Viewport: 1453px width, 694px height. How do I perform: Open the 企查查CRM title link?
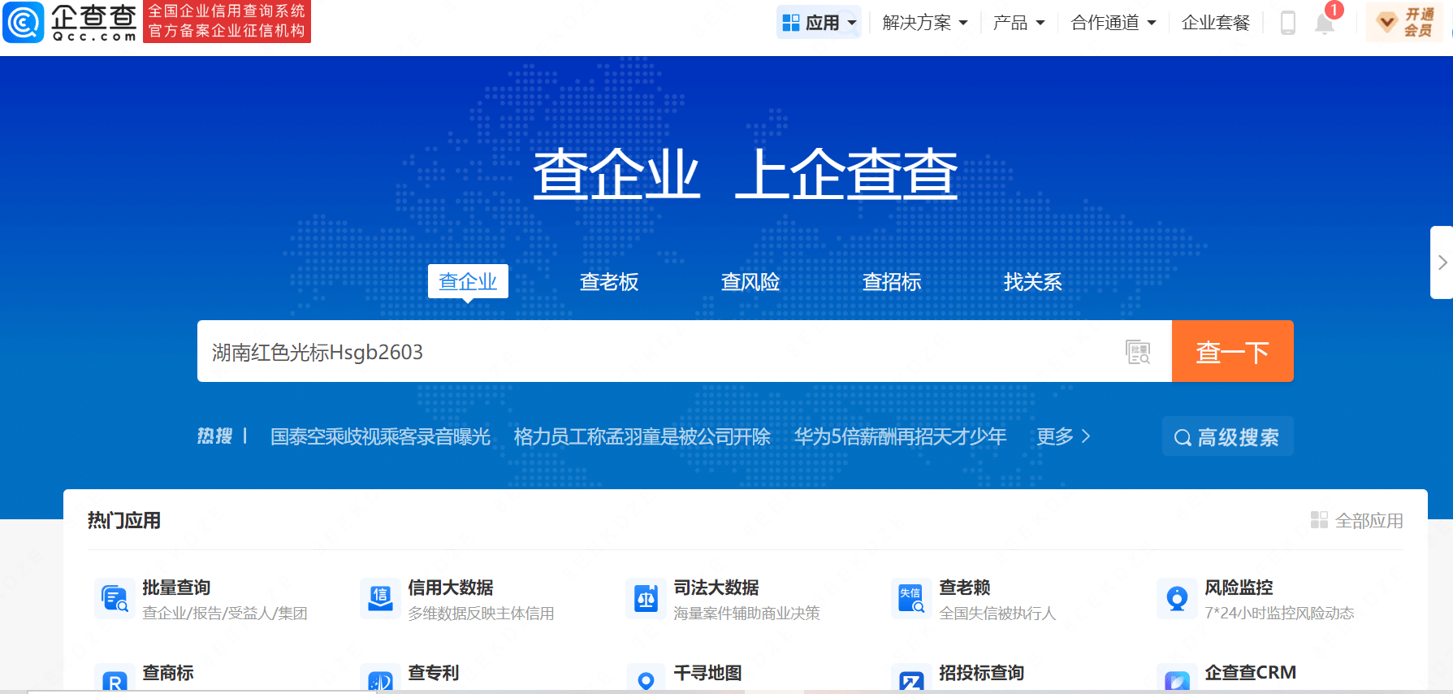point(1251,672)
